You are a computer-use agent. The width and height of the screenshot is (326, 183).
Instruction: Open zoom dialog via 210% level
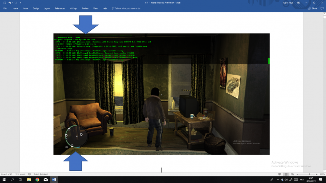(322, 174)
